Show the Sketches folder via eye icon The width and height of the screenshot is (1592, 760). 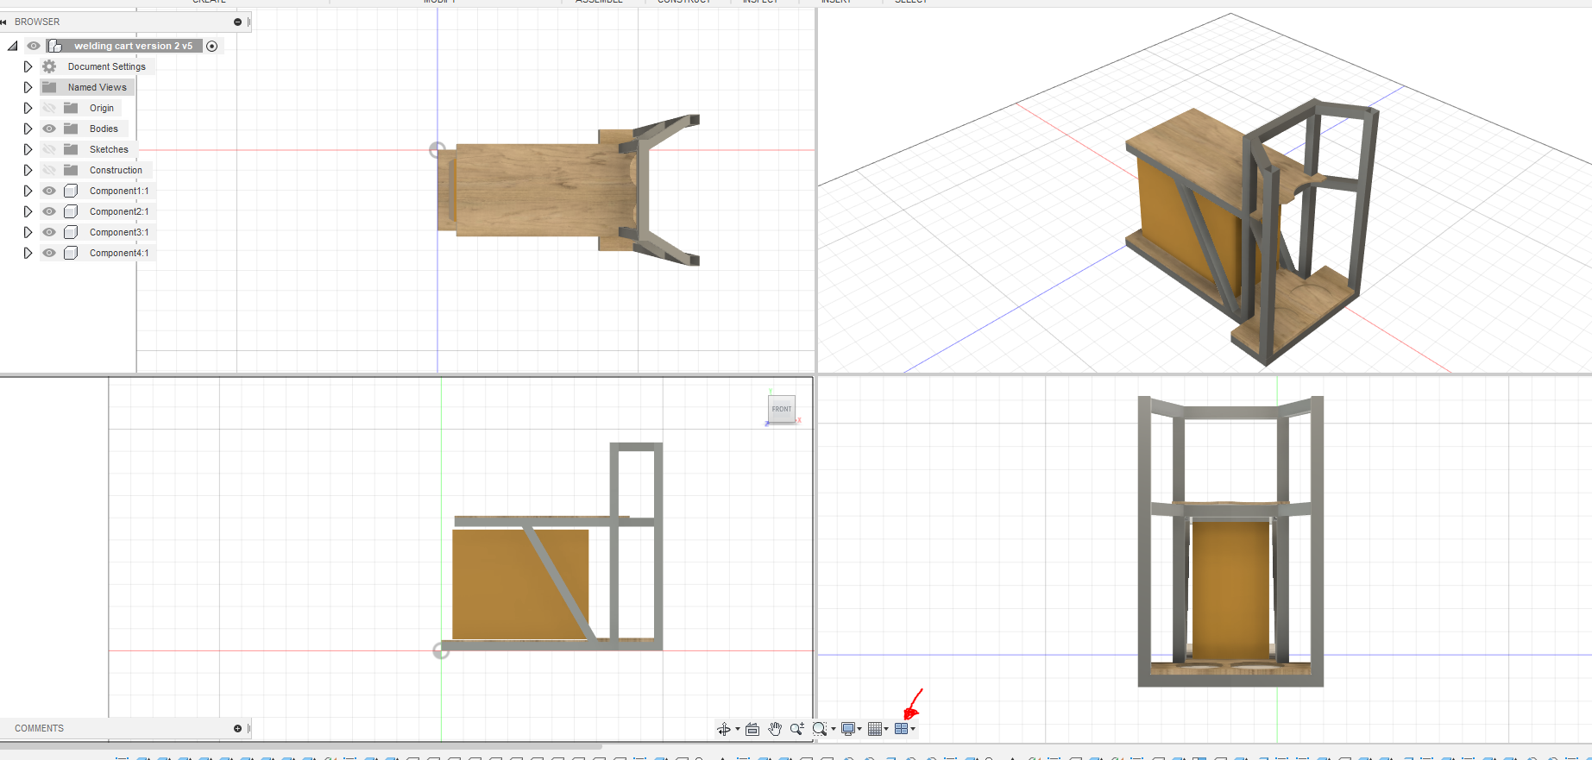[49, 149]
